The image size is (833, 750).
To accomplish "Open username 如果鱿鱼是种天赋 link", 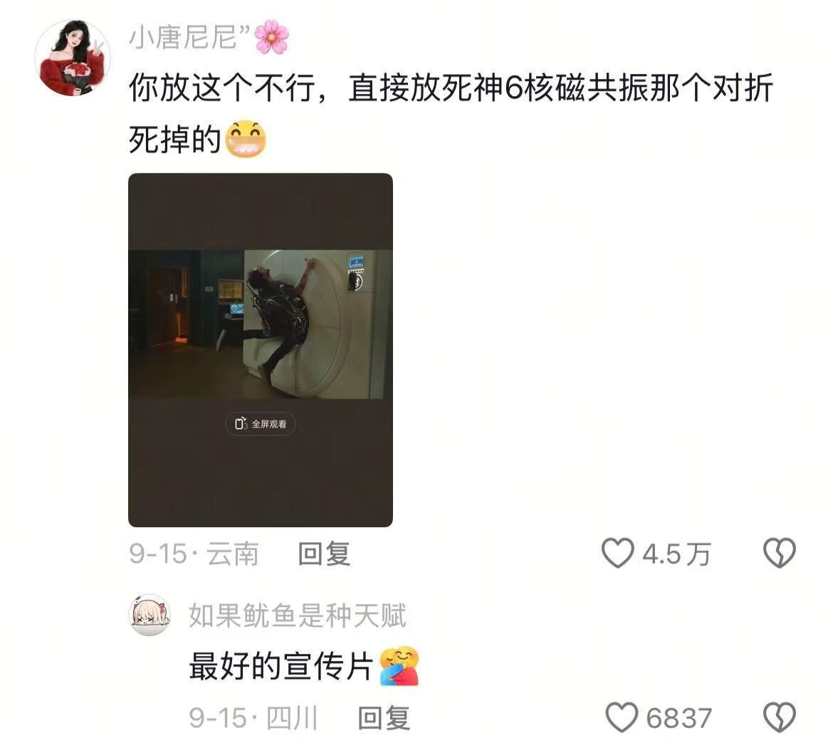I will [x=298, y=616].
